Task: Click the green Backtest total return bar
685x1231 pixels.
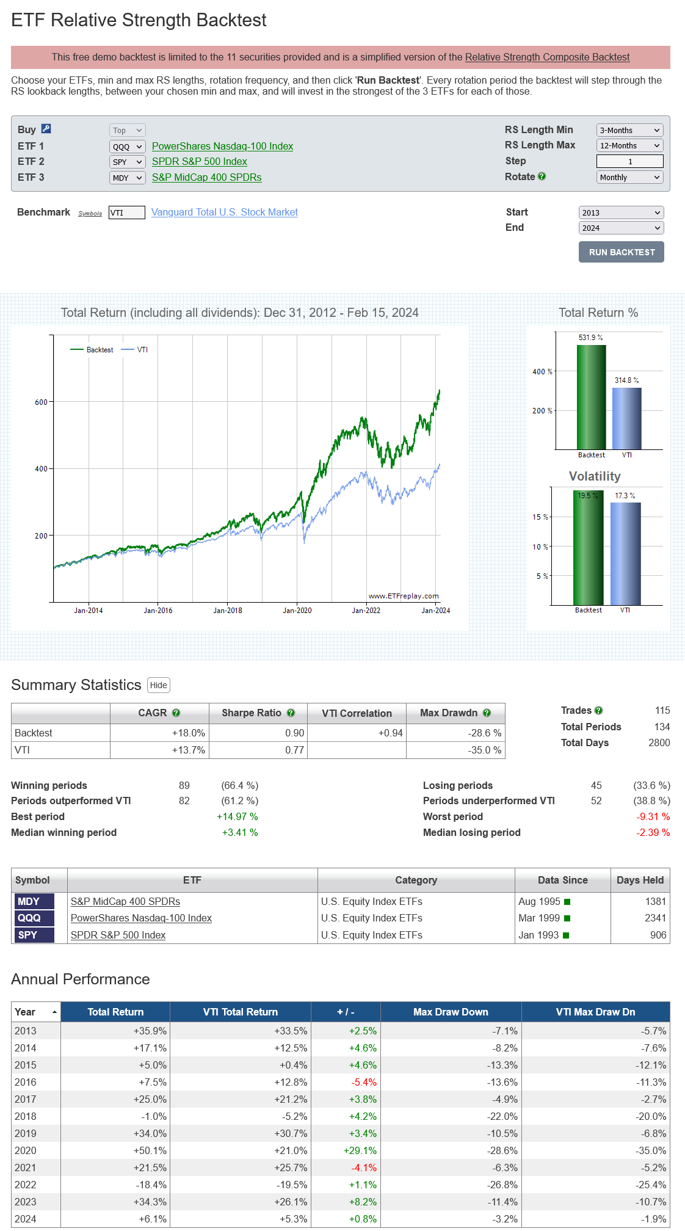Action: coord(591,397)
